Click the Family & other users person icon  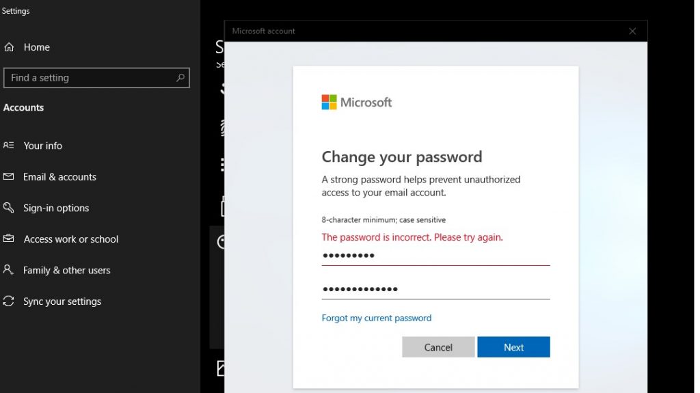(9, 270)
